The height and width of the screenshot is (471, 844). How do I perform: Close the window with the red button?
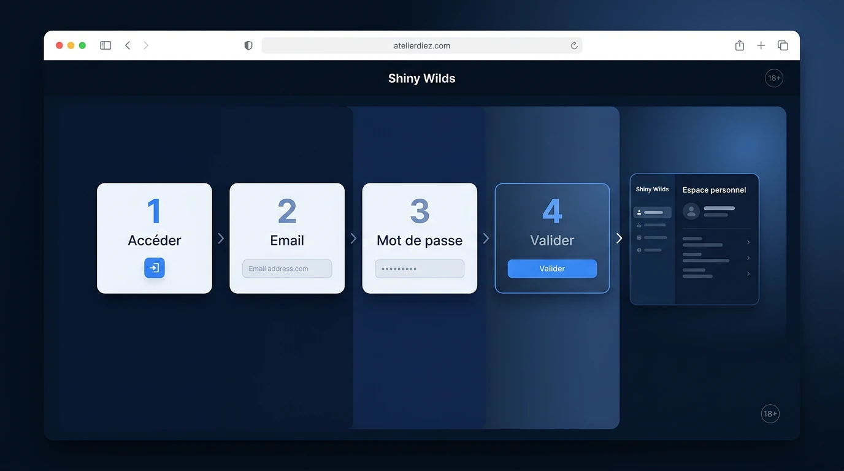tap(59, 45)
